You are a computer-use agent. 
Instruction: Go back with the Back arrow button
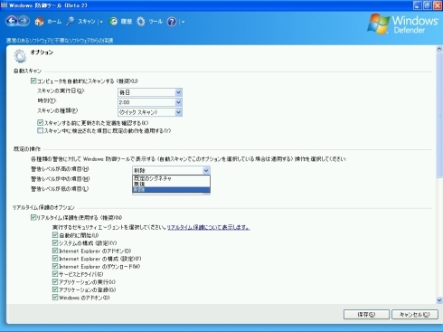tap(12, 21)
